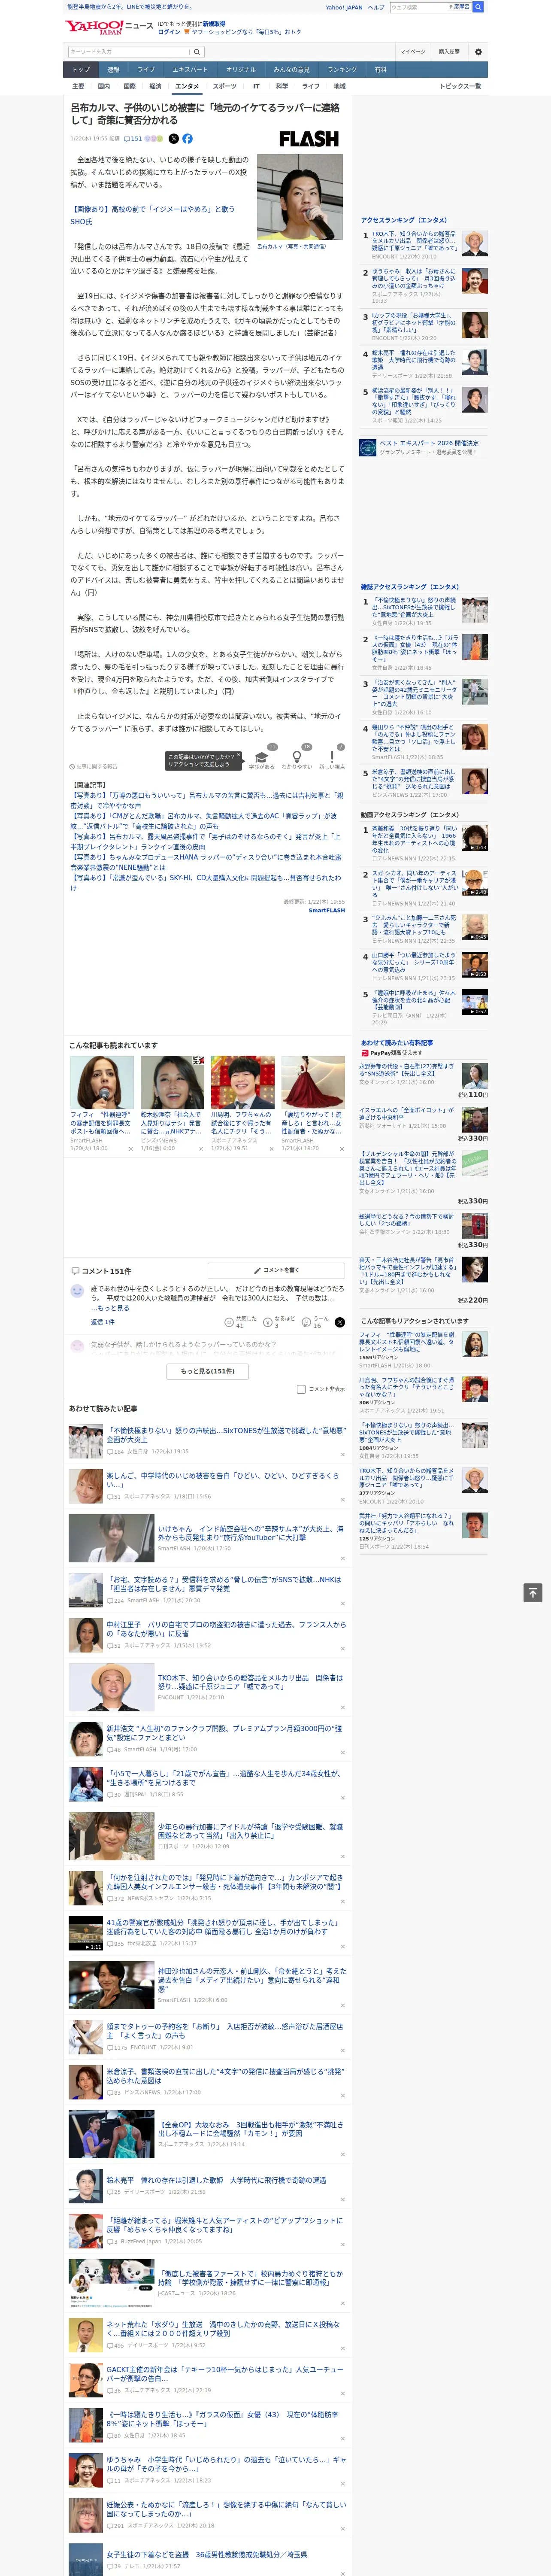The image size is (551, 2576).
Task: Close the reaction prompt tooltip
Action: tap(238, 756)
